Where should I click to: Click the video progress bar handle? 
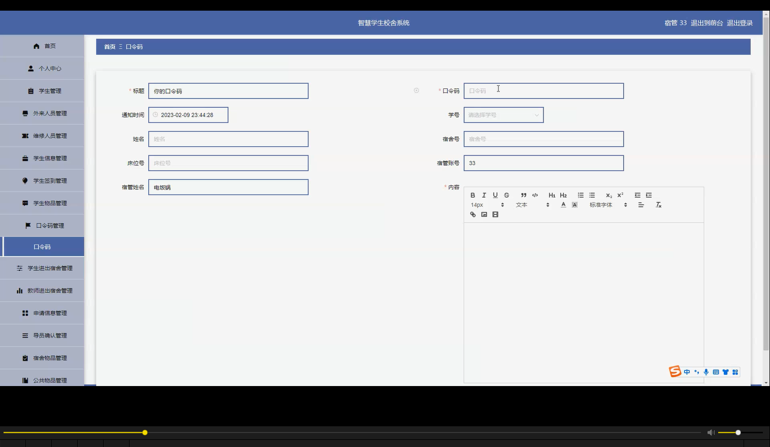click(x=145, y=432)
